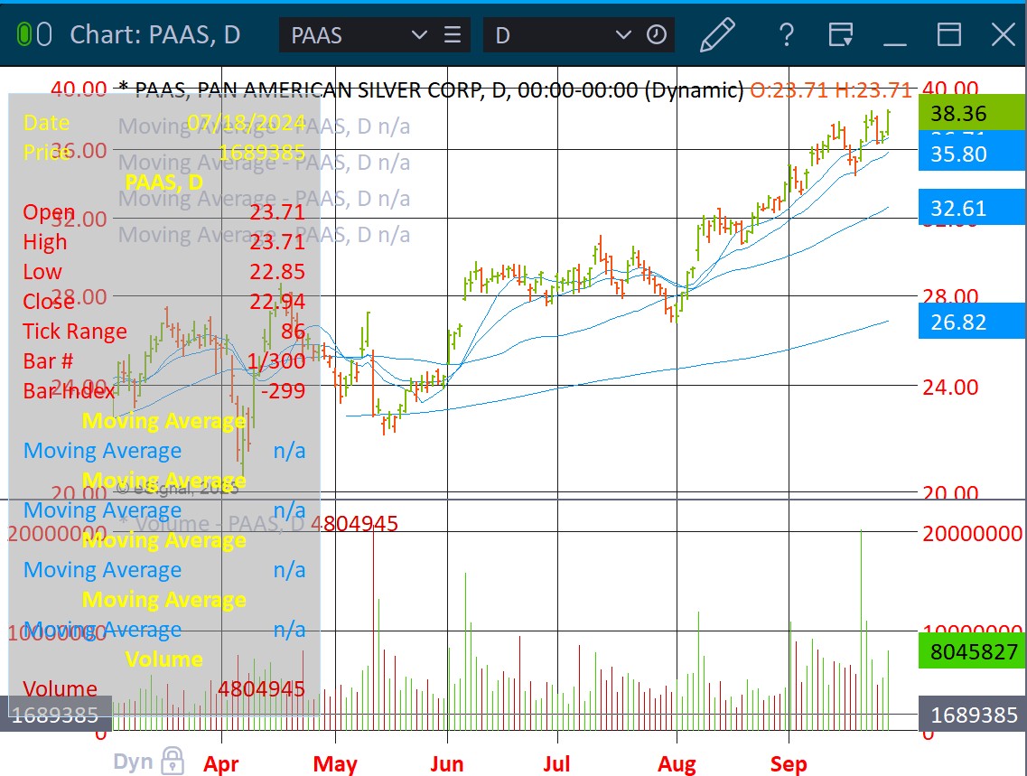The image size is (1027, 776).
Task: Click the Jun marker on the time axis
Action: point(446,764)
